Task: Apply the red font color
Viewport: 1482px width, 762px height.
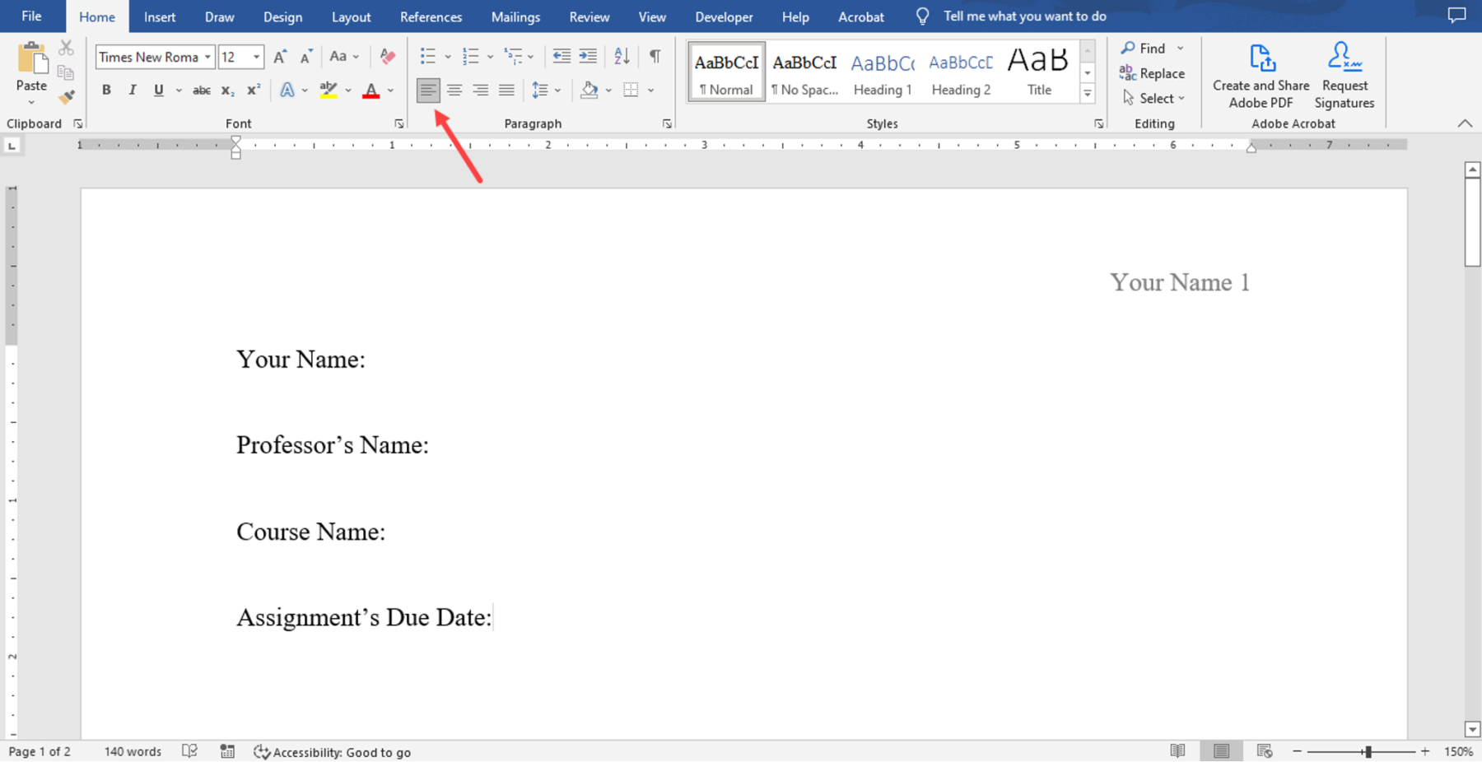Action: (x=370, y=91)
